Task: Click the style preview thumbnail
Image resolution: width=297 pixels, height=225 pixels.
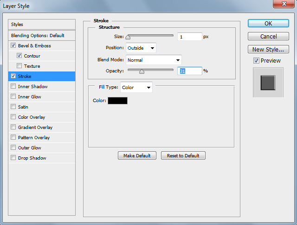Action: pos(268,83)
